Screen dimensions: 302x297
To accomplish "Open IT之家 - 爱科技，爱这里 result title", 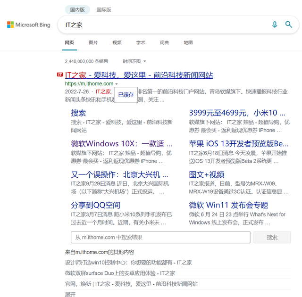I will pos(139,75).
